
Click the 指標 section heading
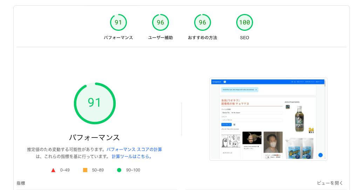point(21,183)
